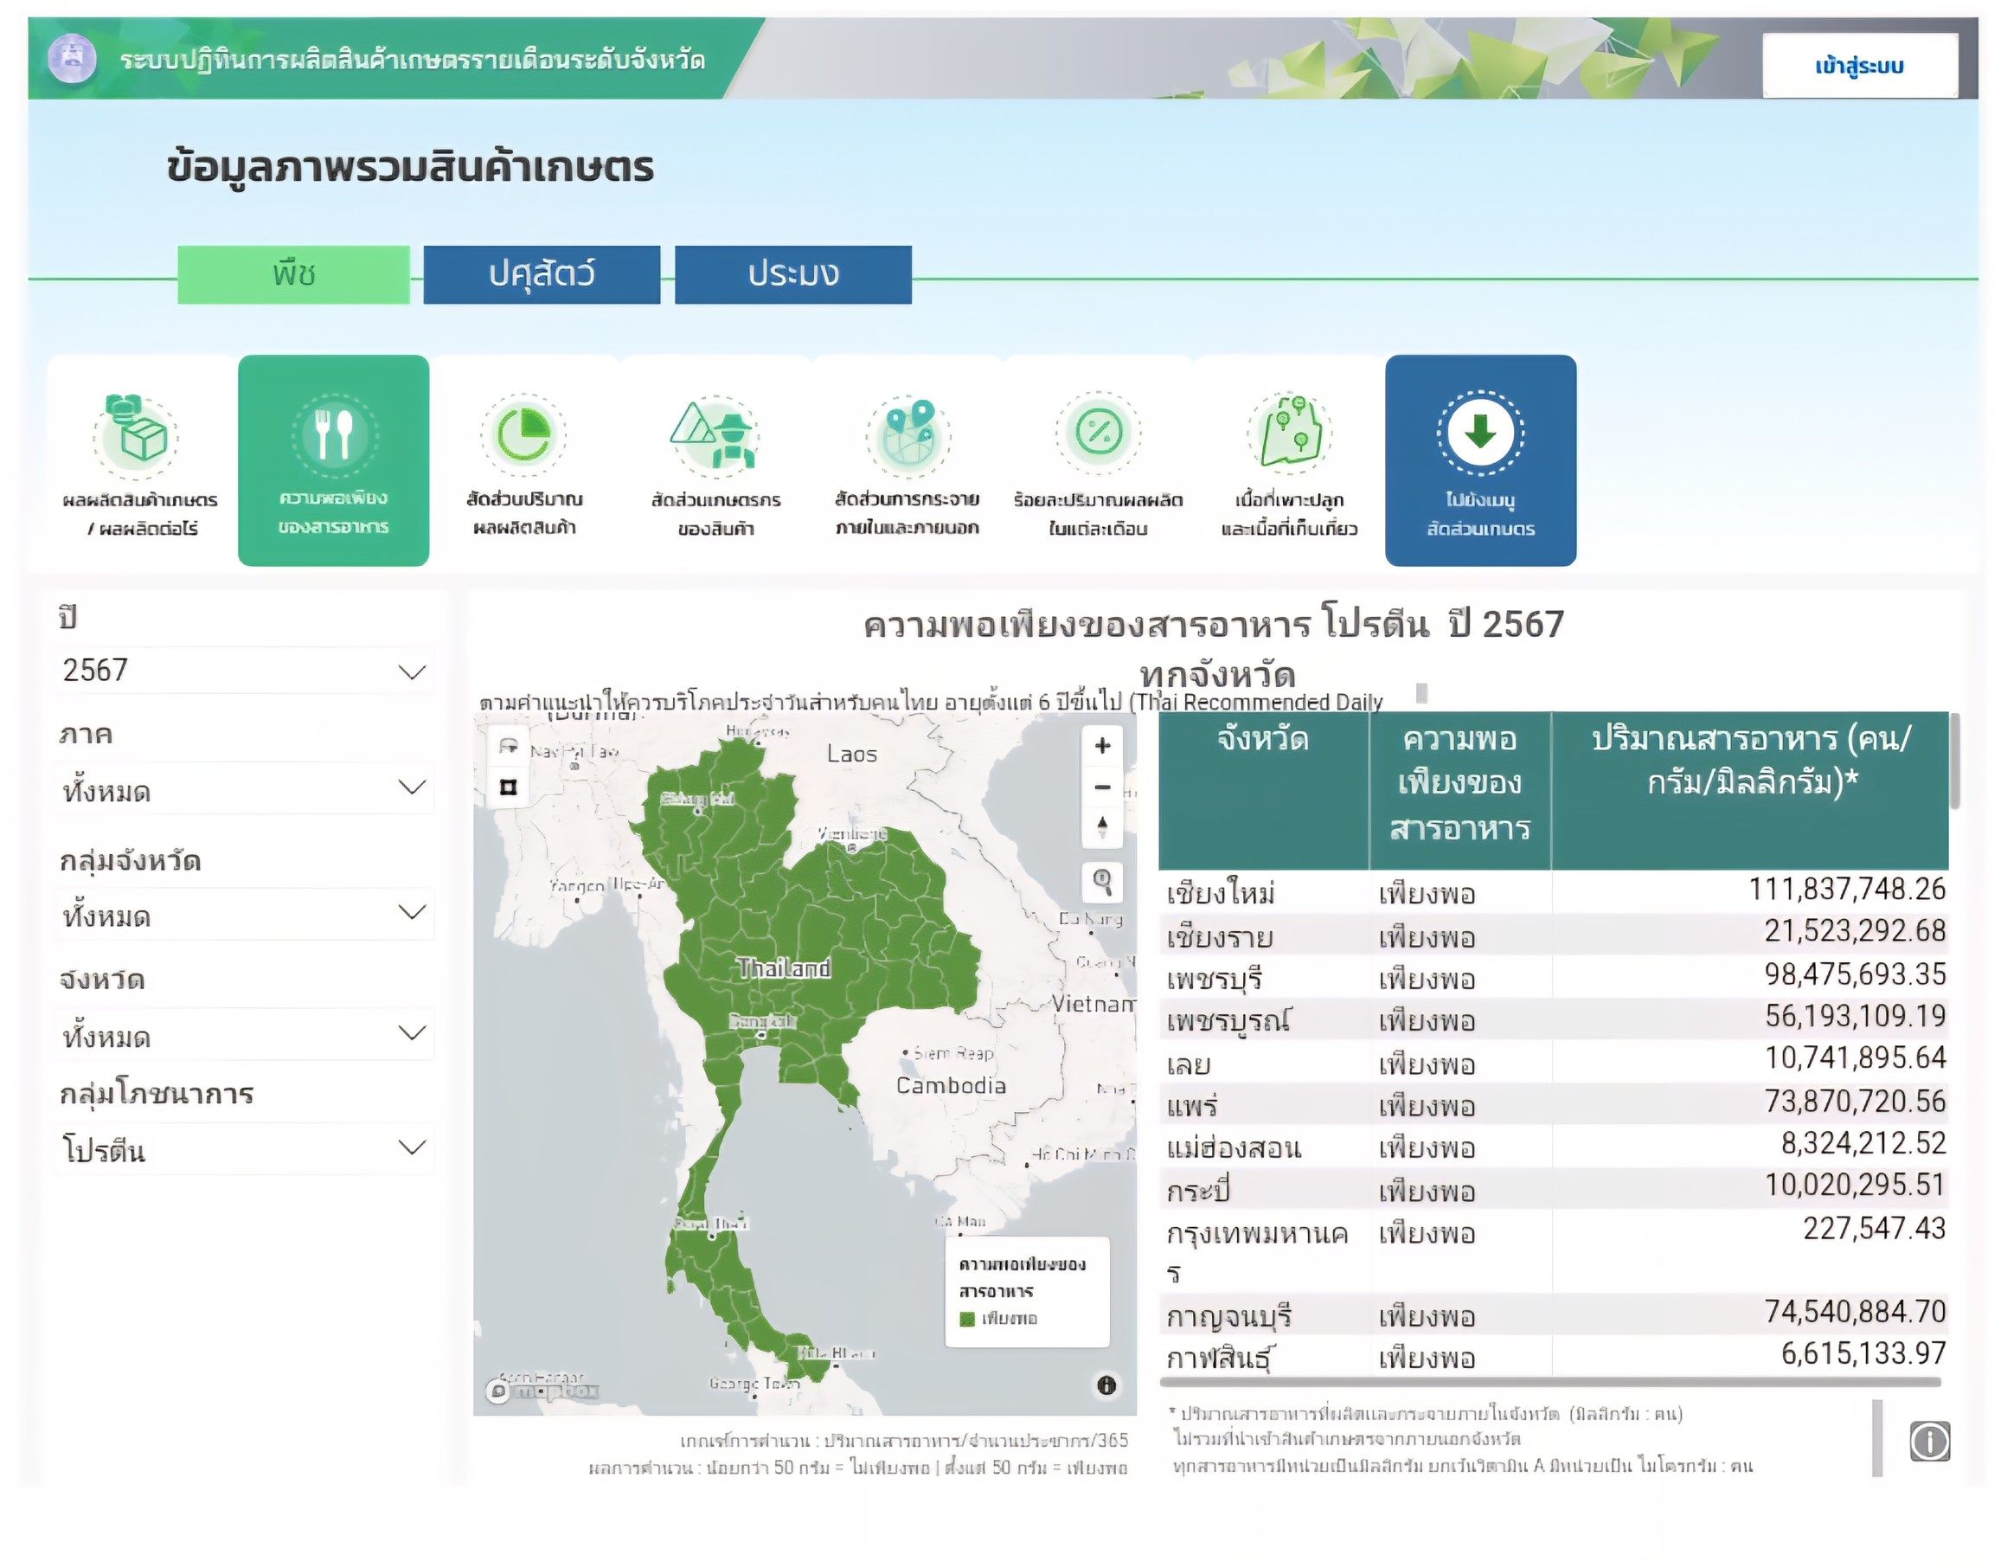Zoom out on the map
2001x1568 pixels.
(x=1101, y=787)
